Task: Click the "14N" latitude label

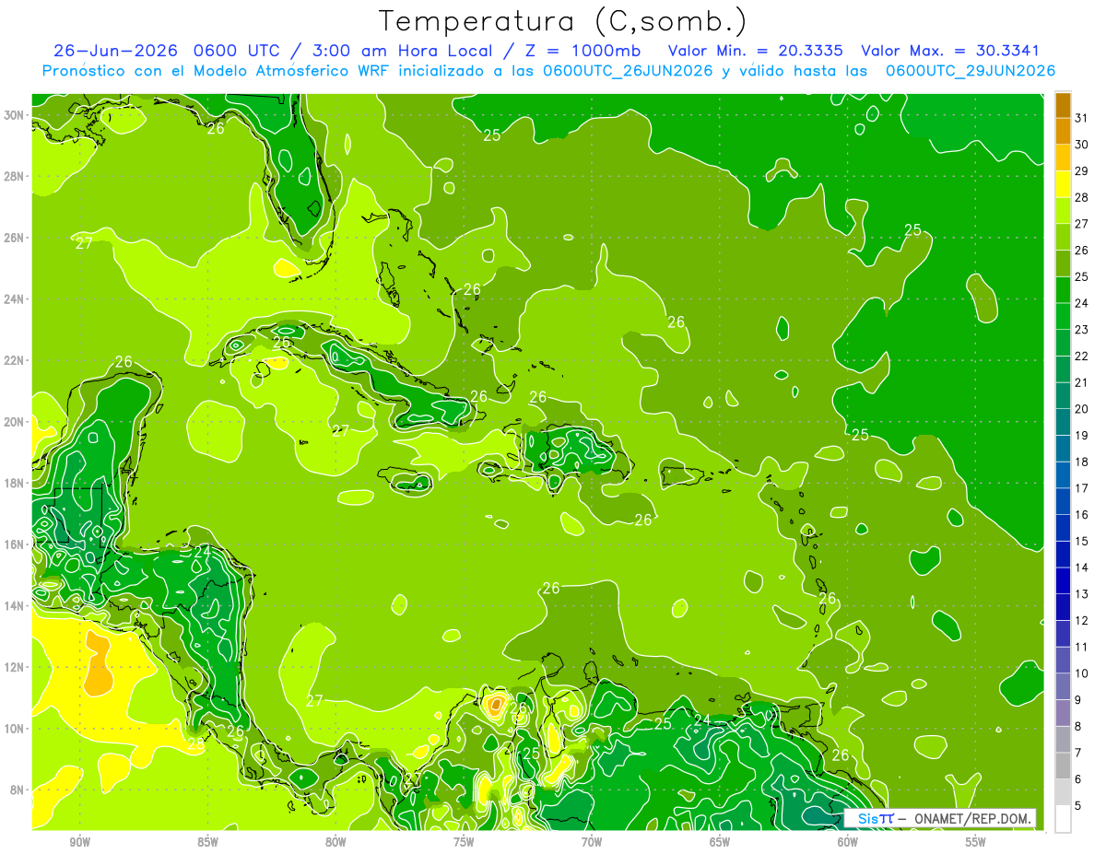Action: pyautogui.click(x=14, y=605)
